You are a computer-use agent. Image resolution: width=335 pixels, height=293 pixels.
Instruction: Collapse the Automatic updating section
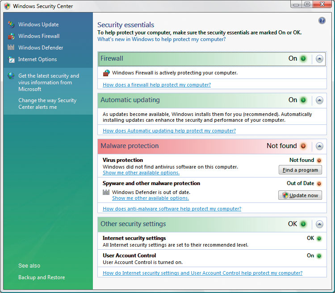(319, 100)
